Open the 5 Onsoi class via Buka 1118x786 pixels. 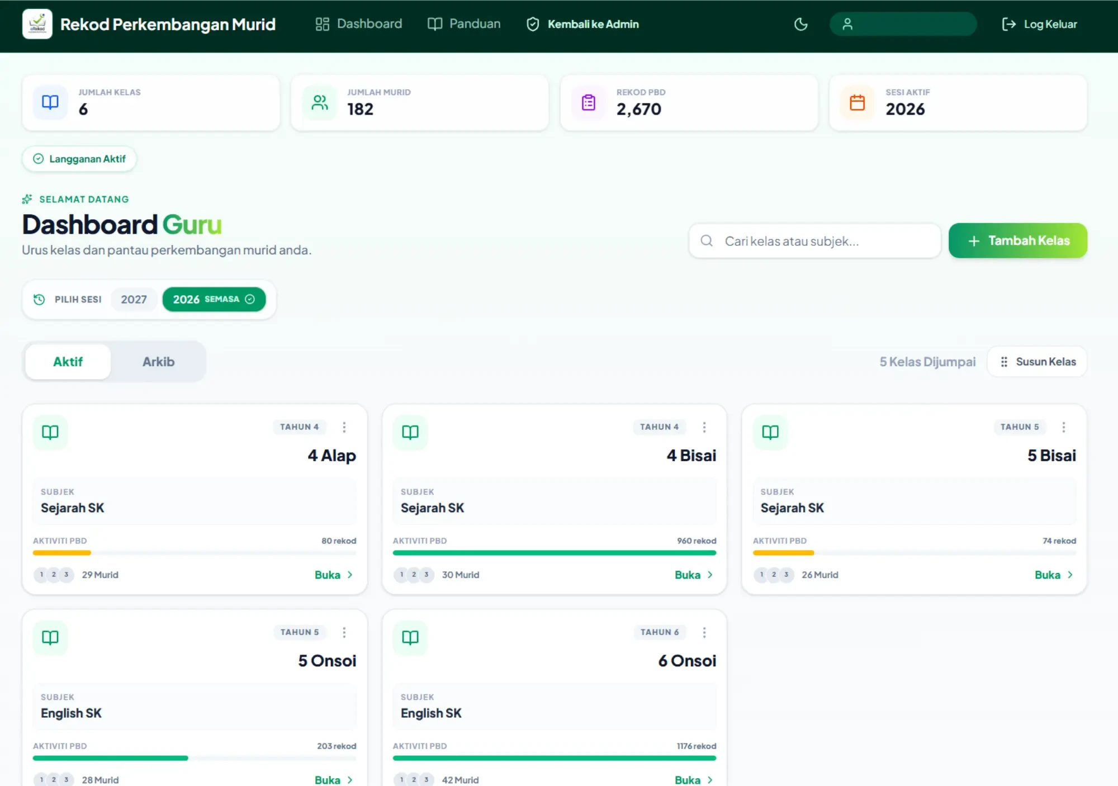(x=334, y=780)
